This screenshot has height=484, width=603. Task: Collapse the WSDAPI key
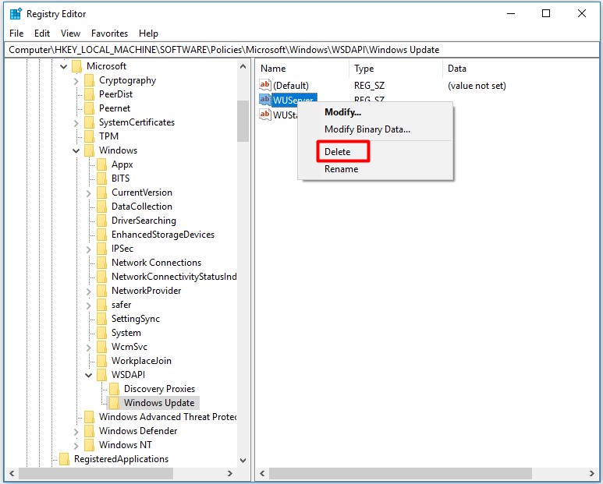coord(89,375)
